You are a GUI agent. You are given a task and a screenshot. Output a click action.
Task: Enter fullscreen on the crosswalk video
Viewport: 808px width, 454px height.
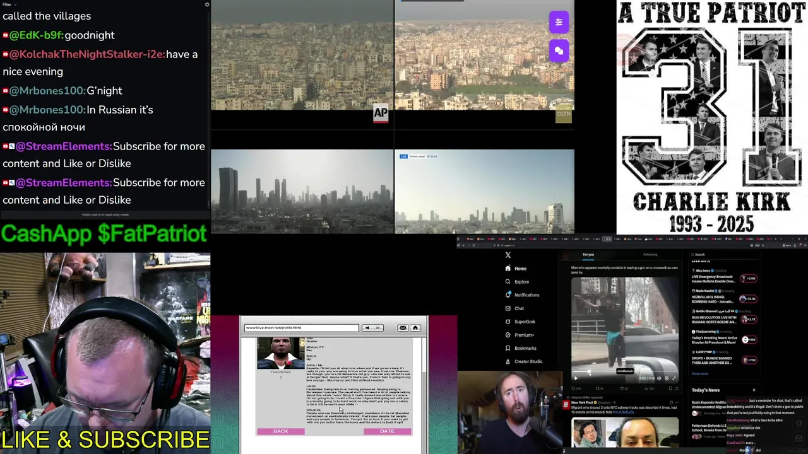[x=674, y=378]
